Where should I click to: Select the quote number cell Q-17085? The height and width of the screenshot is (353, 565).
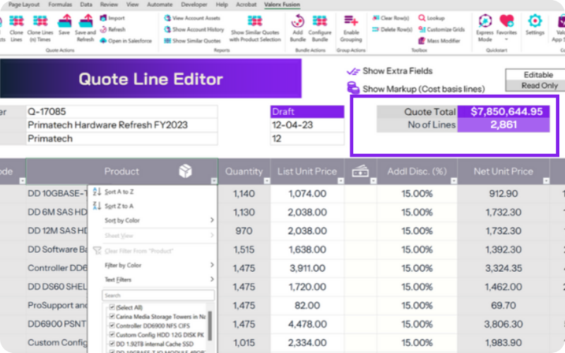pos(121,112)
